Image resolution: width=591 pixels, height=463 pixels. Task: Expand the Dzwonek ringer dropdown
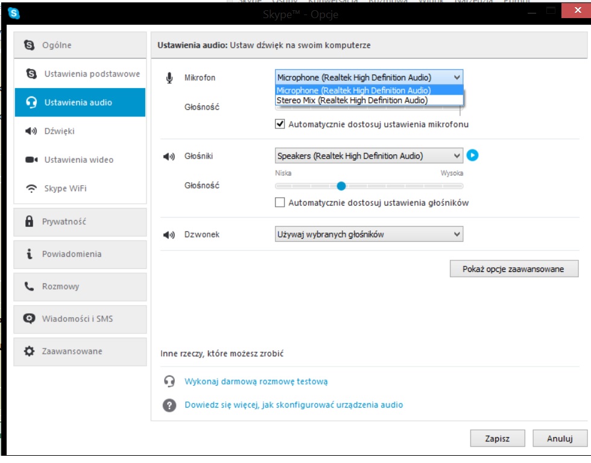[369, 235]
